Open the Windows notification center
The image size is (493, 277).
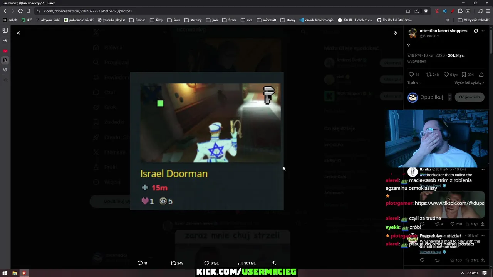[x=485, y=273]
